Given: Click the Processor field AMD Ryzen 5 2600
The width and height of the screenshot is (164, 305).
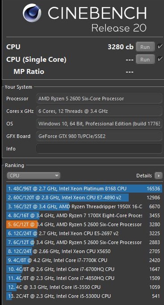Looking at the screenshot, I should pyautogui.click(x=99, y=99).
